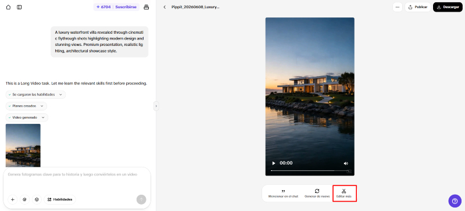Open the stacked history icon
This screenshot has height=211, width=465.
(x=146, y=7)
